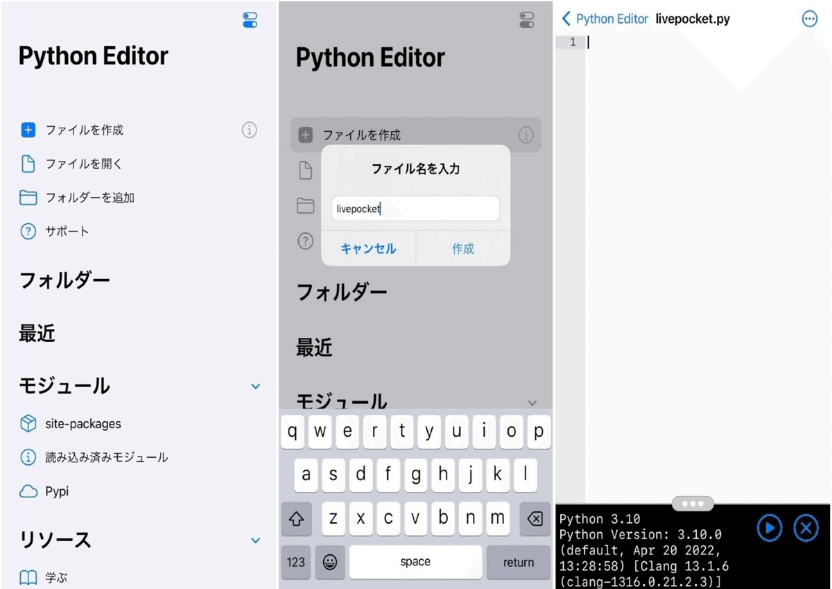The height and width of the screenshot is (589, 832).
Task: Toggle the settings switch icon in left panel
Action: coord(250,20)
